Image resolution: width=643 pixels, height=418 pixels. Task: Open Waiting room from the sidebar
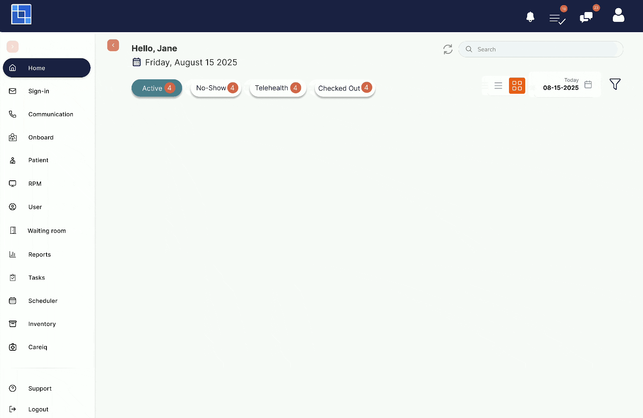(46, 231)
